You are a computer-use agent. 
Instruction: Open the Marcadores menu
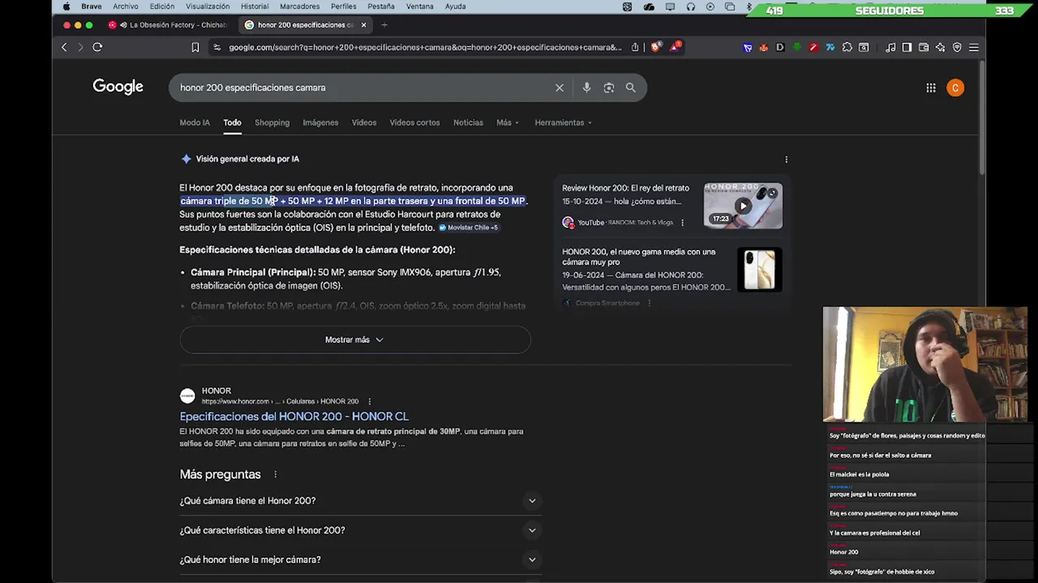(x=299, y=6)
